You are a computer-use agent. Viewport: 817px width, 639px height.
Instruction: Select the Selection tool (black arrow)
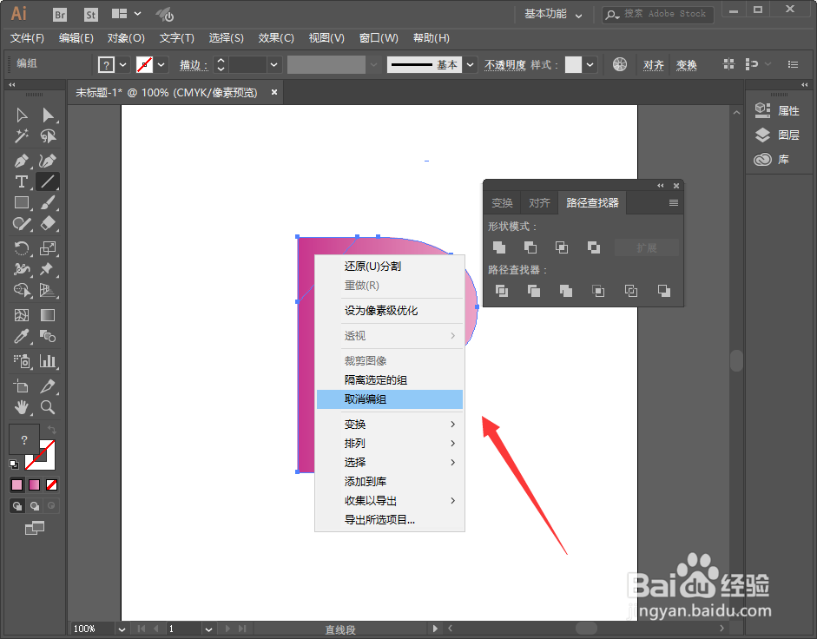22,115
